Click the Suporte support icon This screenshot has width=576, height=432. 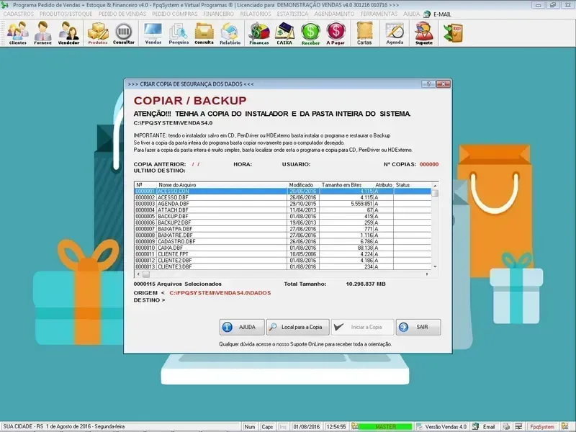coord(424,33)
